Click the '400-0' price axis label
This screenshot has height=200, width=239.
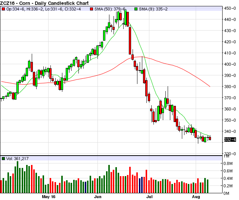tap(230, 64)
